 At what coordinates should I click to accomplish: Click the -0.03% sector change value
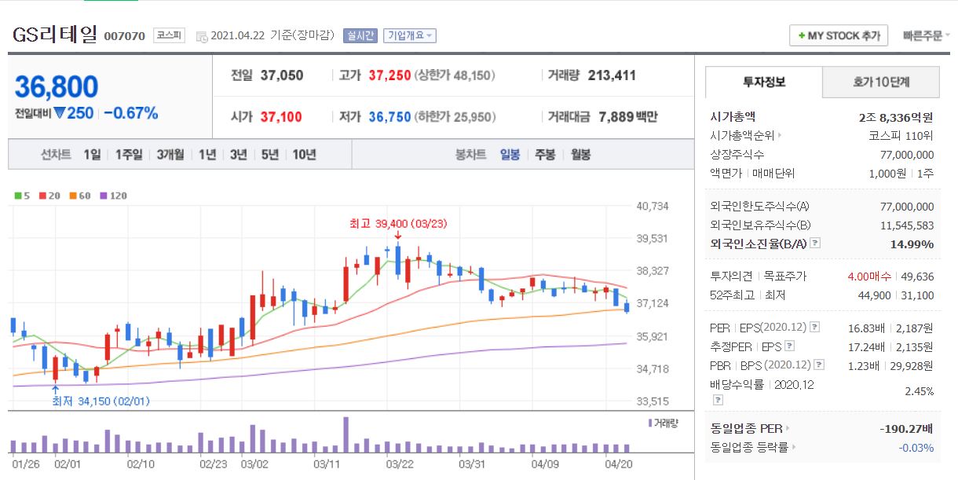(916, 448)
